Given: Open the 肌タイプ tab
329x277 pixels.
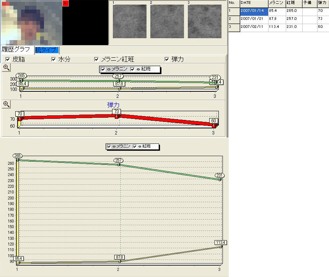Looking at the screenshot, I should 47,50.
